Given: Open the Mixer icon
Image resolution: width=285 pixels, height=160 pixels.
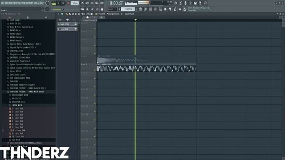Looking at the screenshot, I should click(x=155, y=9).
